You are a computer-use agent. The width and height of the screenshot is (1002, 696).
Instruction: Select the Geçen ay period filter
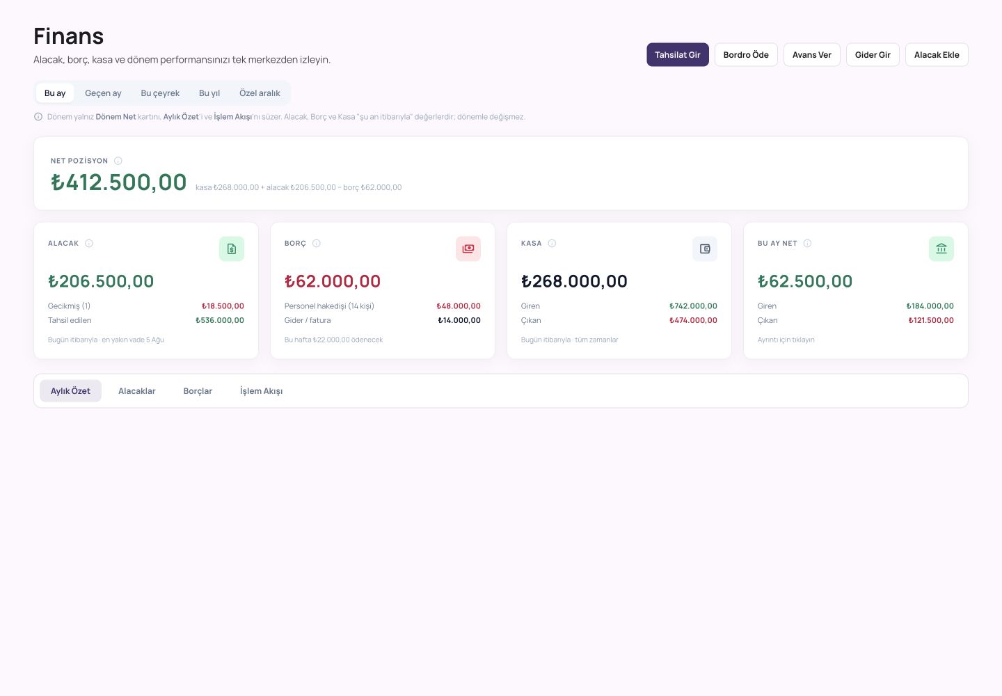click(103, 93)
